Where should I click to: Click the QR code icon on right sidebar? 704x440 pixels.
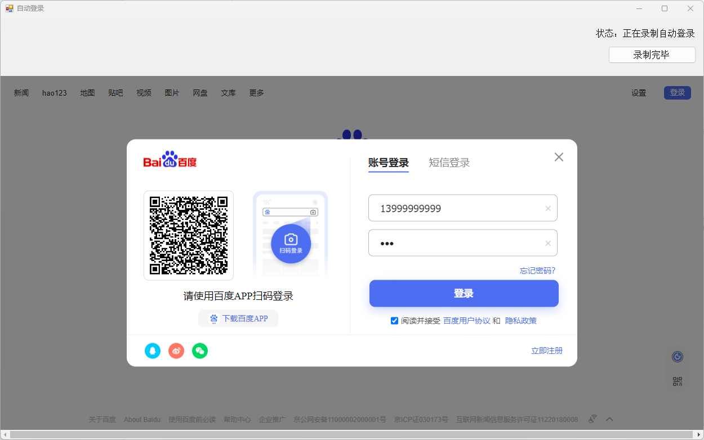point(678,381)
